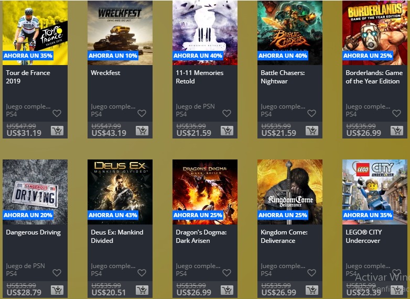Add 11-11 Memories Retold to cart
410x299 pixels.
(227, 130)
